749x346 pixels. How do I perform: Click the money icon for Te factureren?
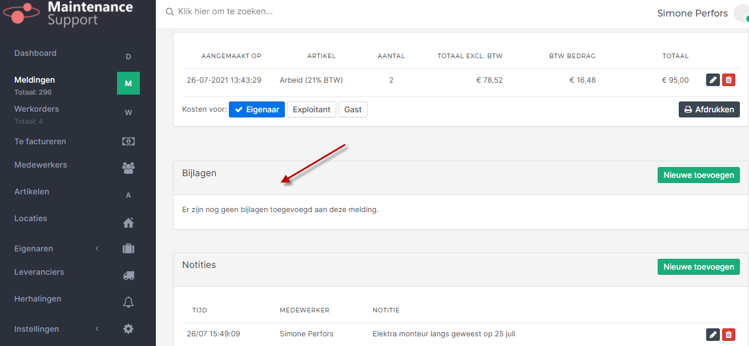pyautogui.click(x=128, y=141)
